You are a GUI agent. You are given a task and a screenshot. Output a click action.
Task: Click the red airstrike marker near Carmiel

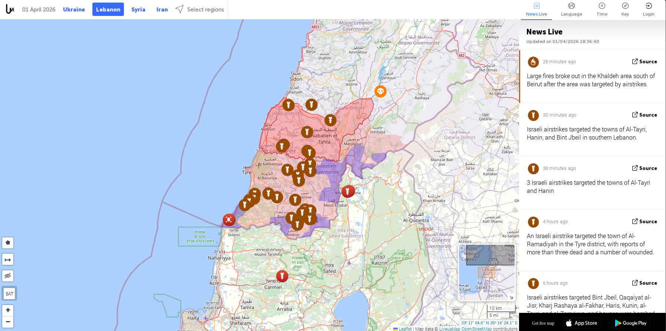[282, 276]
